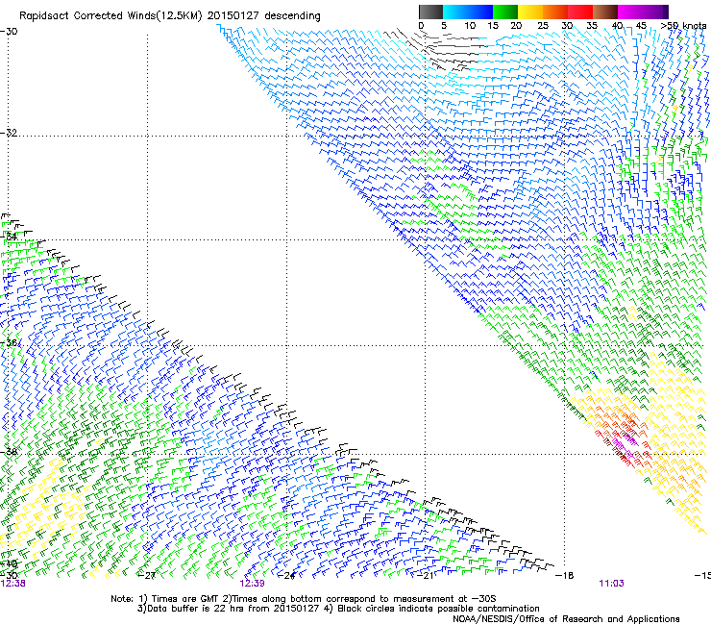
Task: Click the yellow 20-25 knots legend swatch
Action: pyautogui.click(x=530, y=12)
